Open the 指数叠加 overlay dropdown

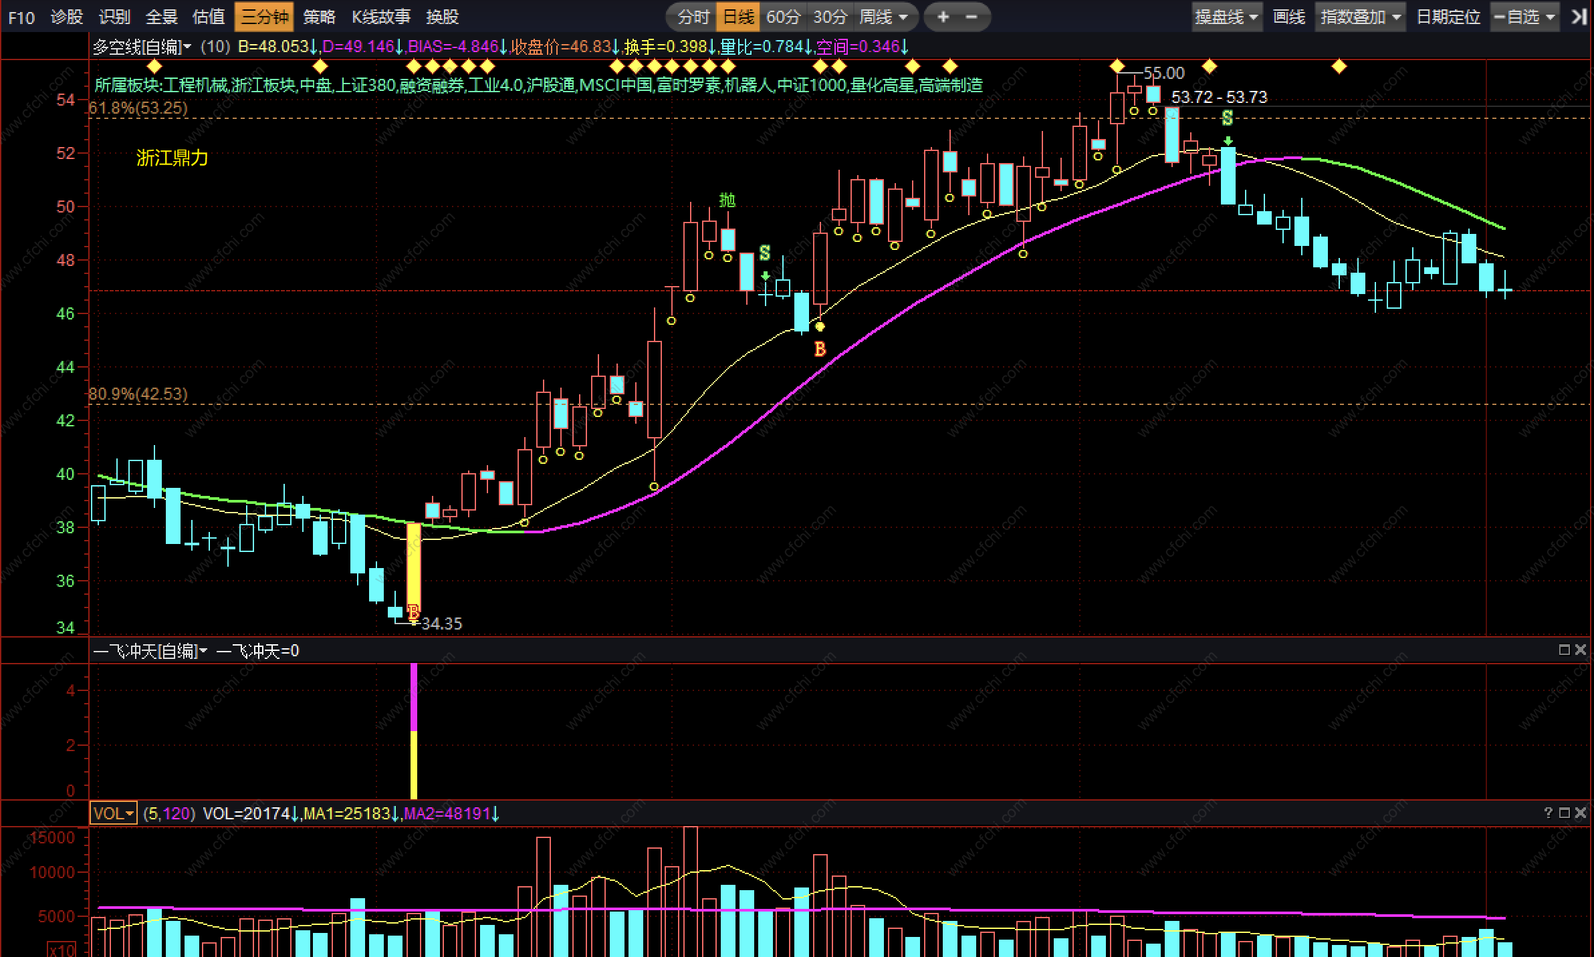click(x=1361, y=17)
